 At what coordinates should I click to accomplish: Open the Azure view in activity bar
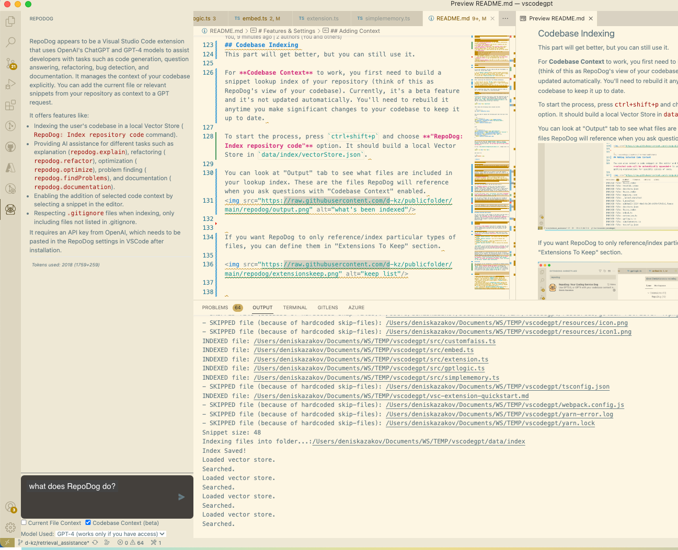click(x=10, y=168)
